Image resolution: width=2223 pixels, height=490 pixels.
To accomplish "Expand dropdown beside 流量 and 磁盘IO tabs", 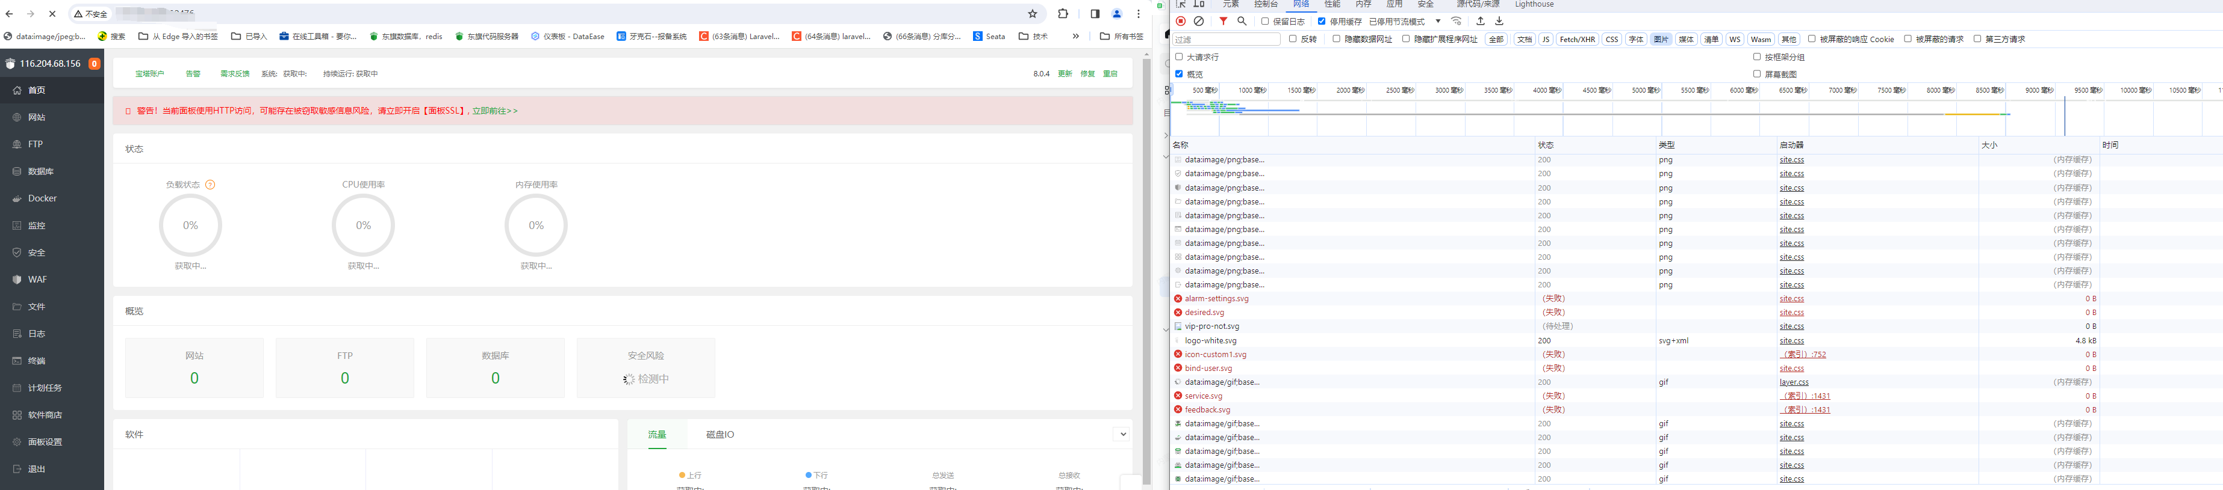I will pyautogui.click(x=1123, y=434).
